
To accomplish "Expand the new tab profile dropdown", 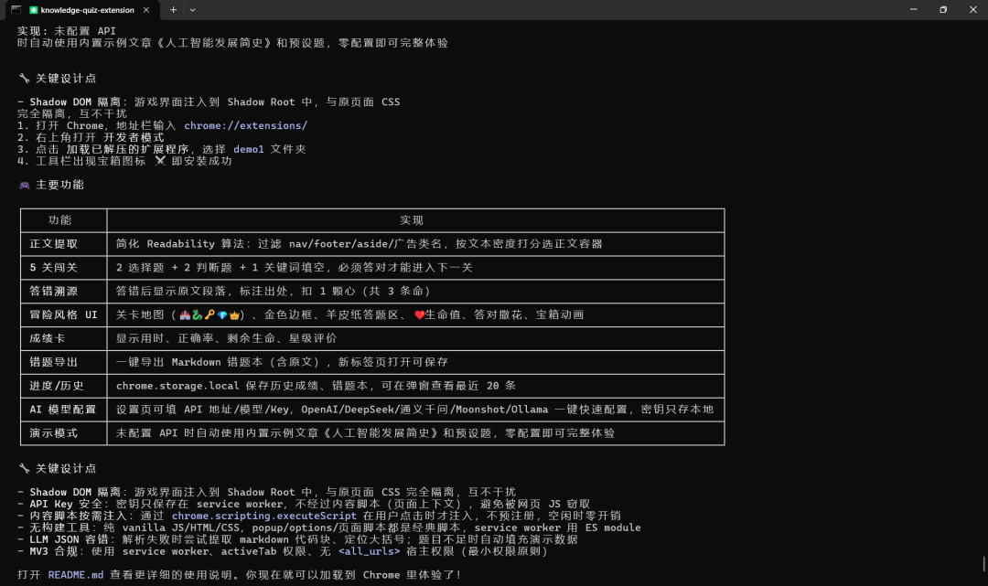I will click(193, 10).
